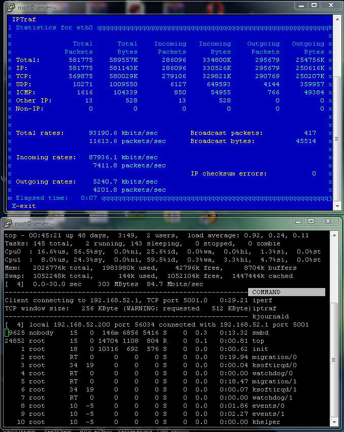Minimize the IPTraf terminal window
This screenshot has width=344, height=432.
coord(301,6)
